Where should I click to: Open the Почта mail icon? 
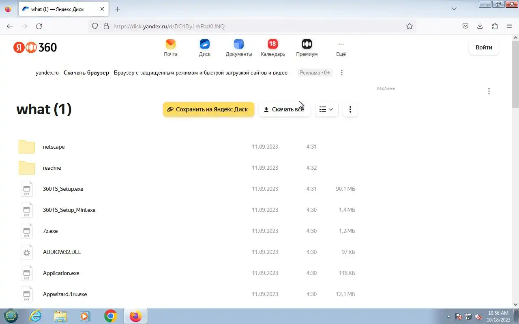pos(171,44)
